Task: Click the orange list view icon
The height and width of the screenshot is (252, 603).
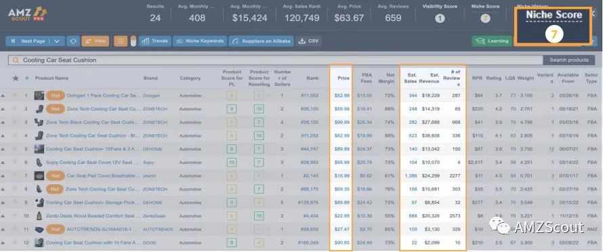Action: pyautogui.click(x=121, y=41)
